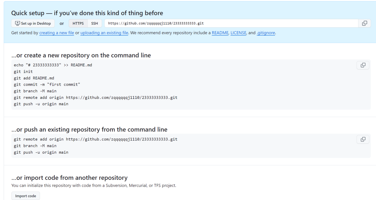Click the import code from another repository heading
Image resolution: width=376 pixels, height=200 pixels.
coord(69,178)
